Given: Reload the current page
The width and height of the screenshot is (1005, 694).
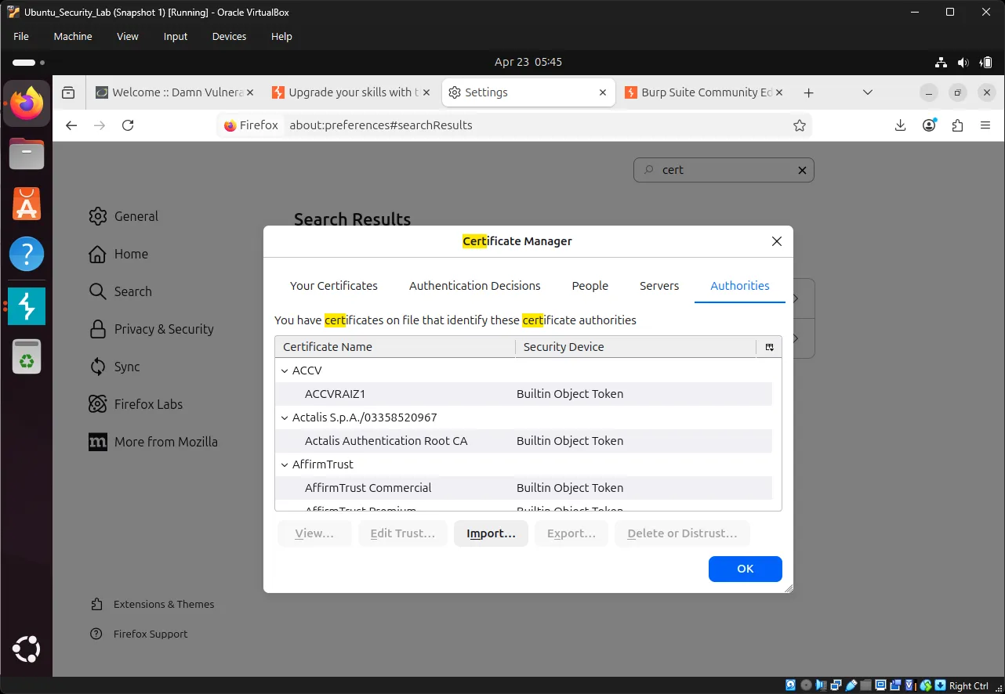Looking at the screenshot, I should [x=128, y=125].
